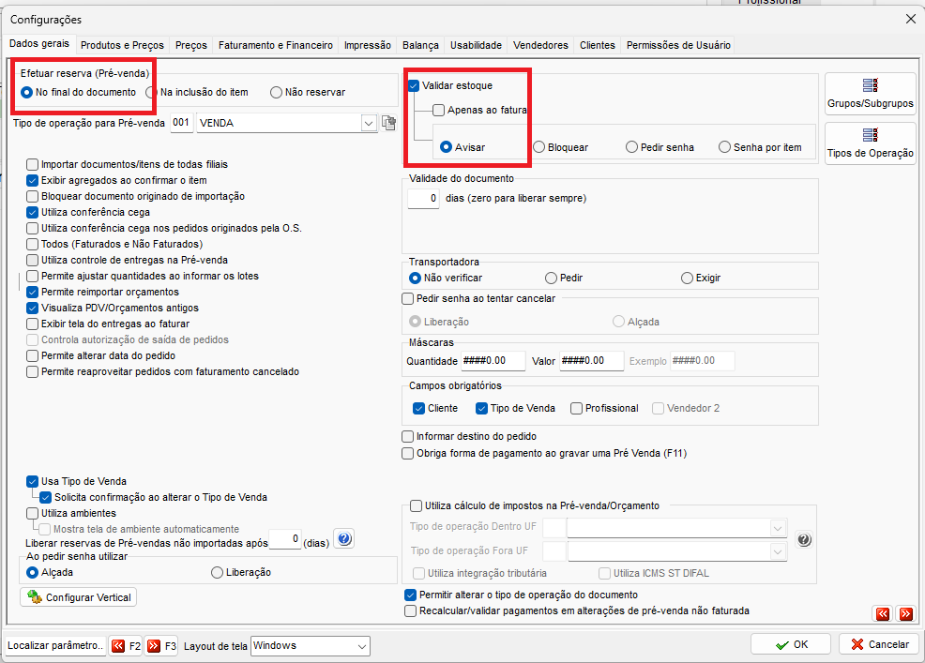
Task: Click the Liberar reservas days field
Action: point(285,539)
